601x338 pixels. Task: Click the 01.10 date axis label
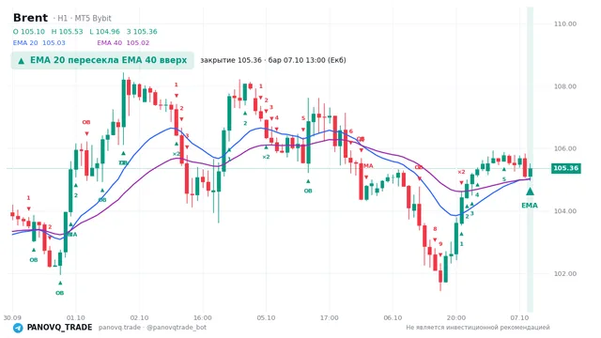pyautogui.click(x=75, y=317)
